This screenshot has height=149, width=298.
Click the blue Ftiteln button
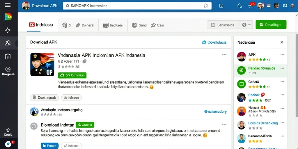[49, 146]
